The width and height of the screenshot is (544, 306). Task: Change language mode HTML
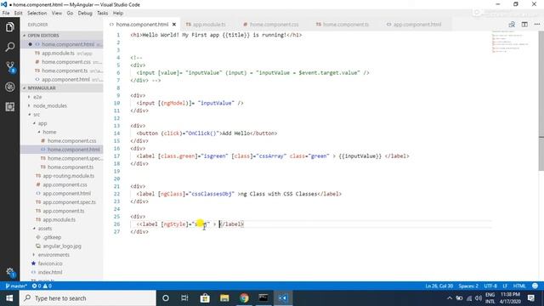coord(519,286)
